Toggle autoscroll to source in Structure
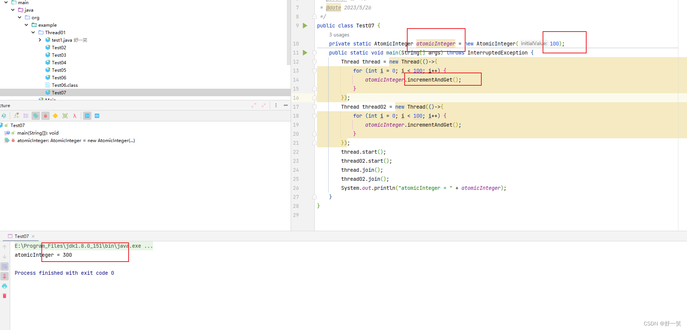The width and height of the screenshot is (687, 330). coord(87,116)
